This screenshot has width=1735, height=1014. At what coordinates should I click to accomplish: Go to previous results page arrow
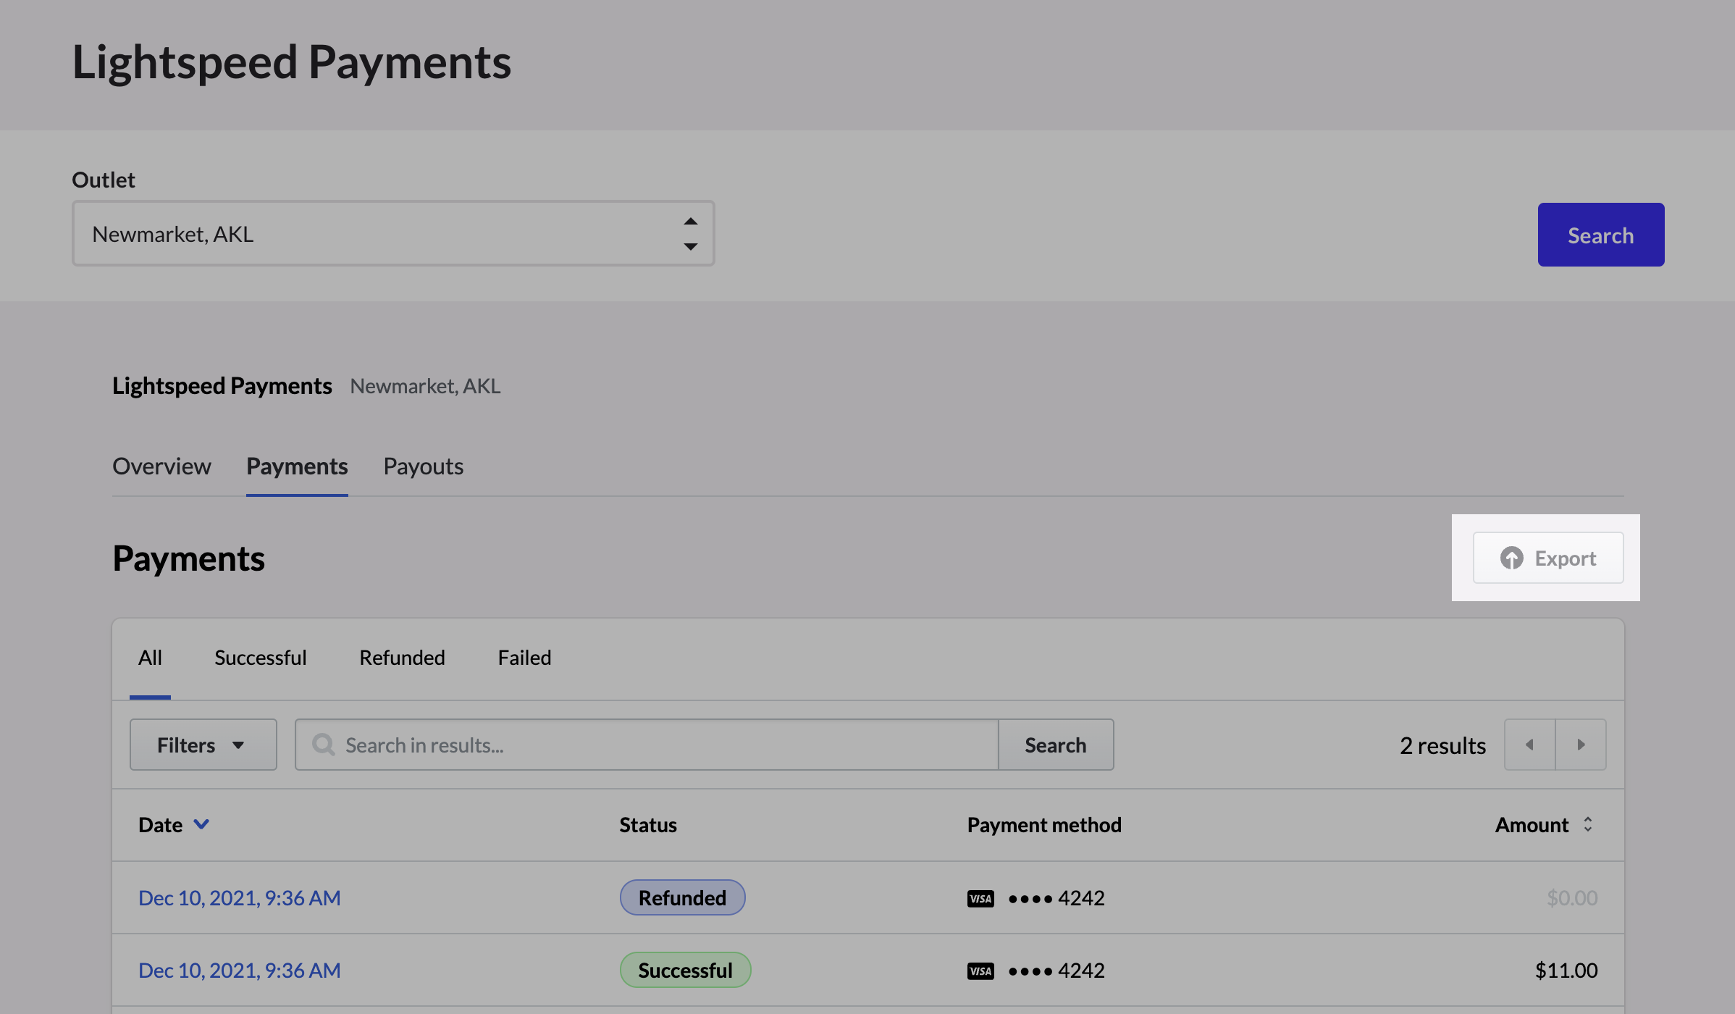click(1529, 745)
